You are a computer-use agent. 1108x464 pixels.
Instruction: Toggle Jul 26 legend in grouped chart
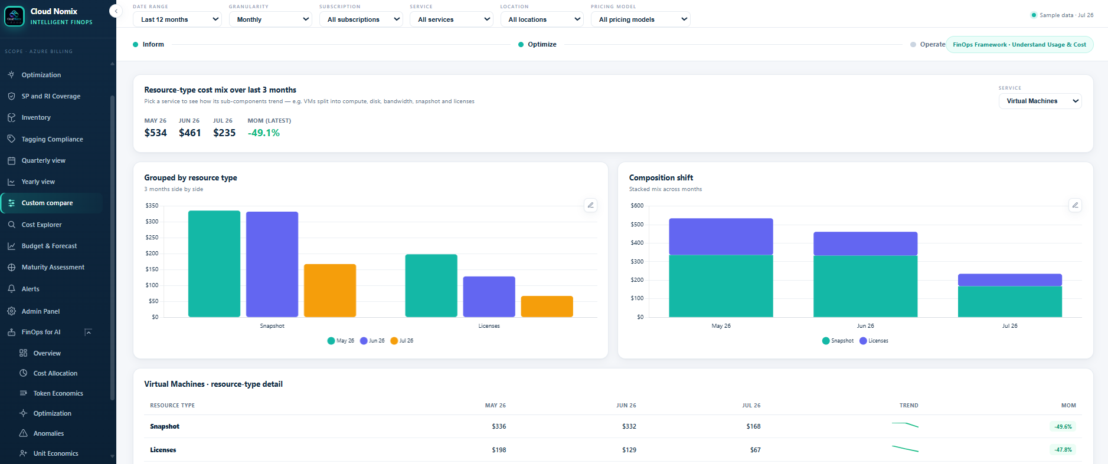coord(402,341)
